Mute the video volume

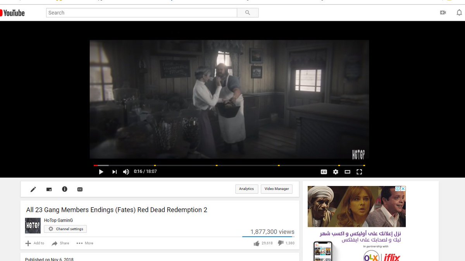[126, 172]
